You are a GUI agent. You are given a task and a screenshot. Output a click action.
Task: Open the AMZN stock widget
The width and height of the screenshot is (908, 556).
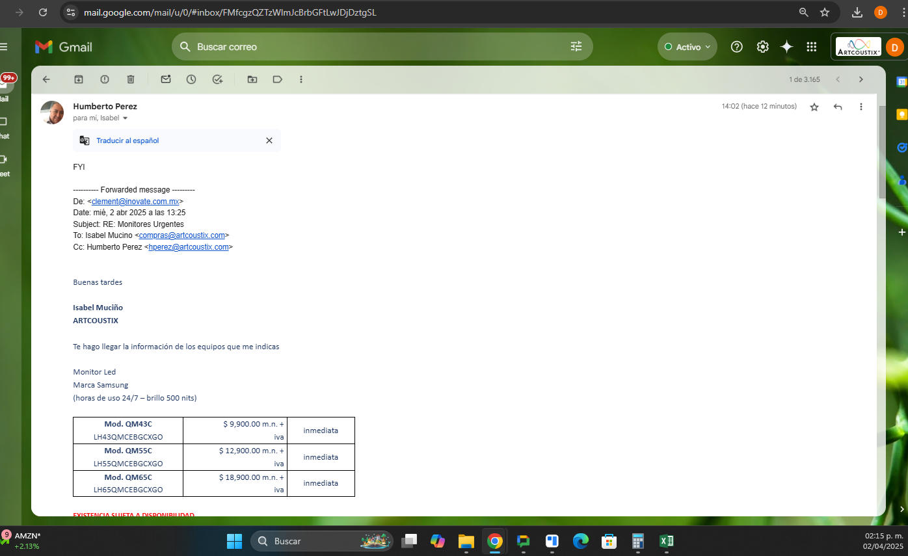point(21,541)
